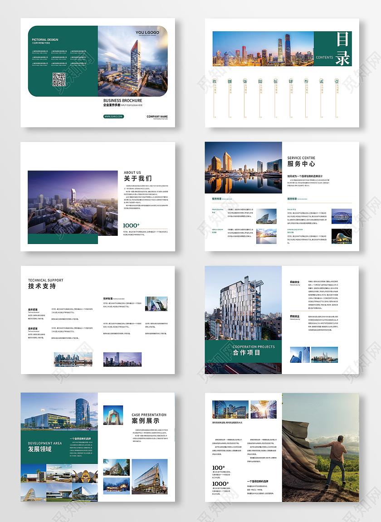Click the green 1000+ figure under About Us
The image size is (381, 522).
point(132,225)
